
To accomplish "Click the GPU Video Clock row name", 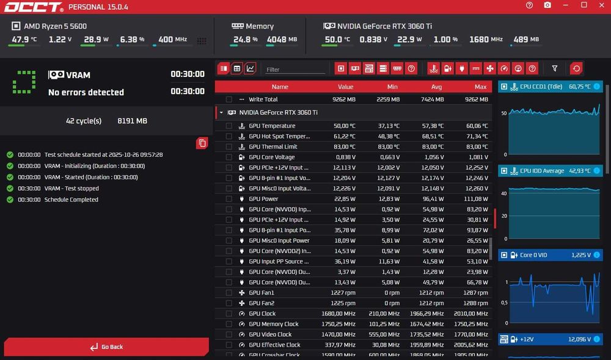I will coord(270,334).
